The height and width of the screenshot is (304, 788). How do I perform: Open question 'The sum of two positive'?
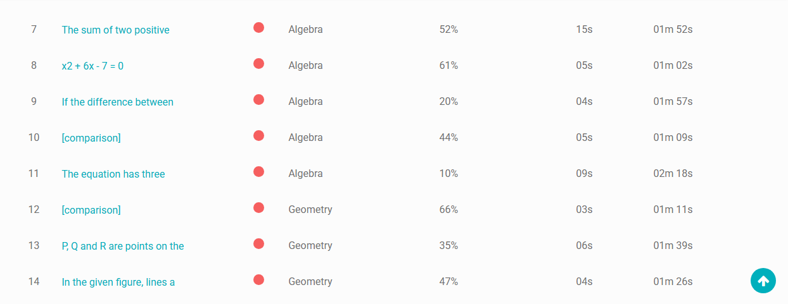(115, 30)
